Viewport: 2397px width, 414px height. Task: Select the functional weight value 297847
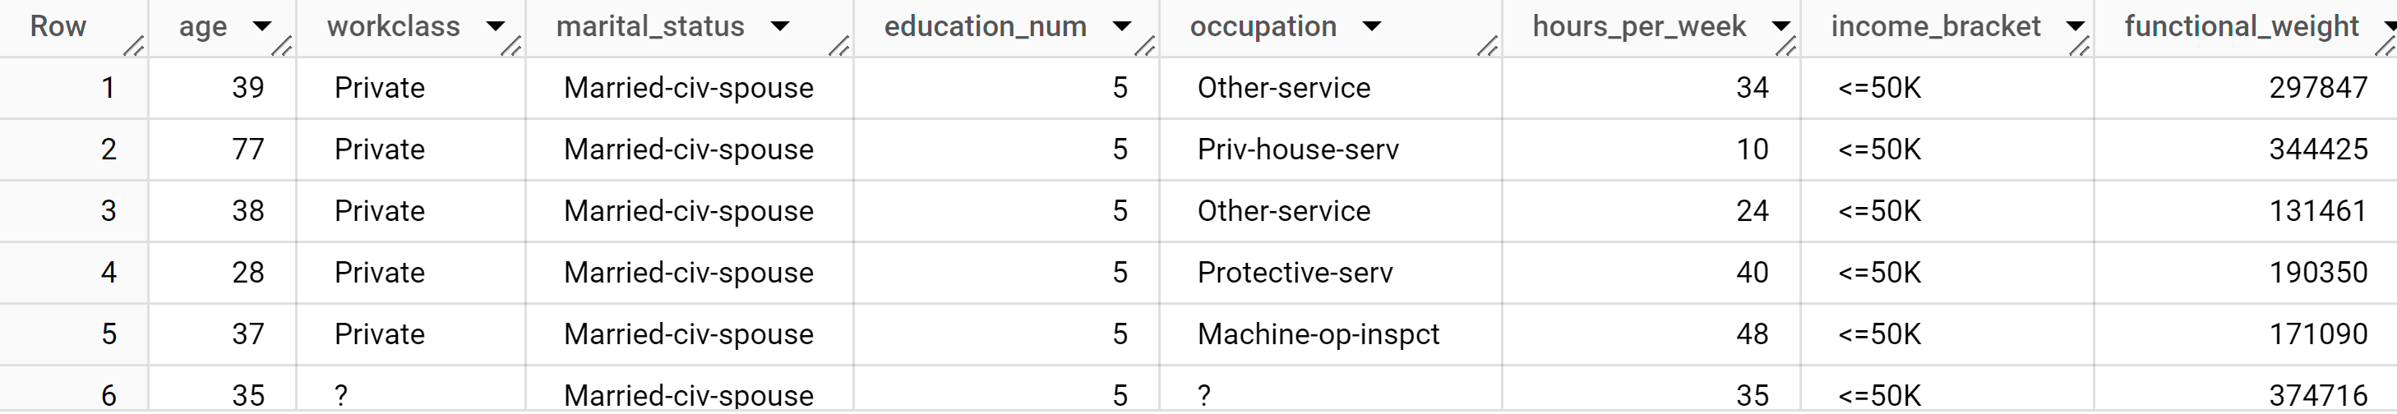click(2317, 87)
